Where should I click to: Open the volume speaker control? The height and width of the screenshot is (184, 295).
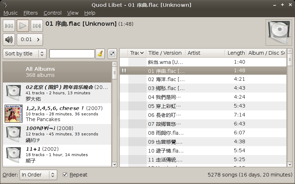[x=9, y=40]
